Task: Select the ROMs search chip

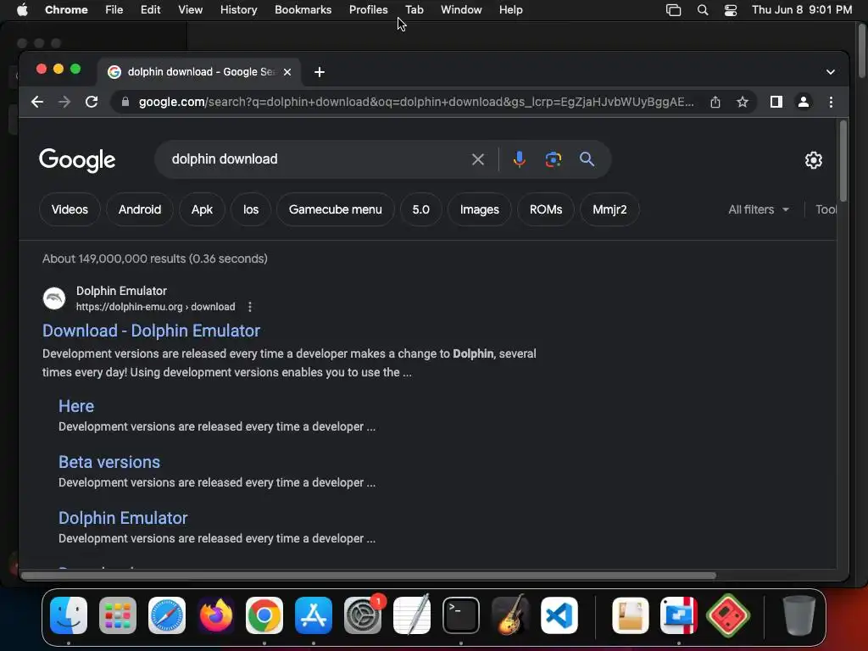Action: (546, 210)
